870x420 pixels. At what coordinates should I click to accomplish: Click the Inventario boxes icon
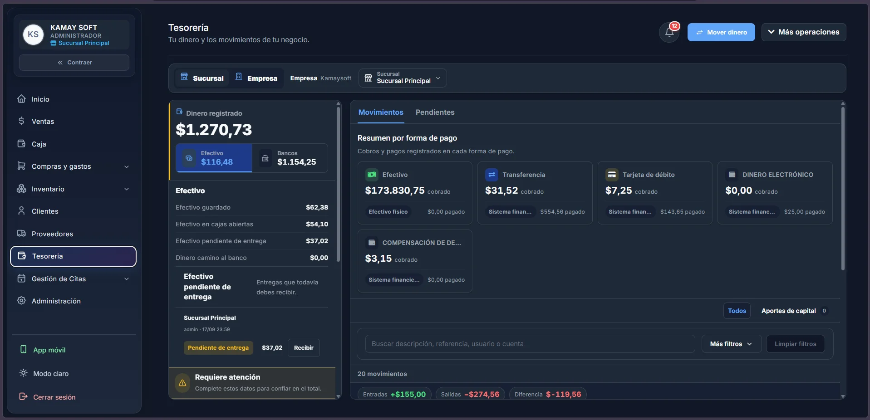(x=21, y=189)
